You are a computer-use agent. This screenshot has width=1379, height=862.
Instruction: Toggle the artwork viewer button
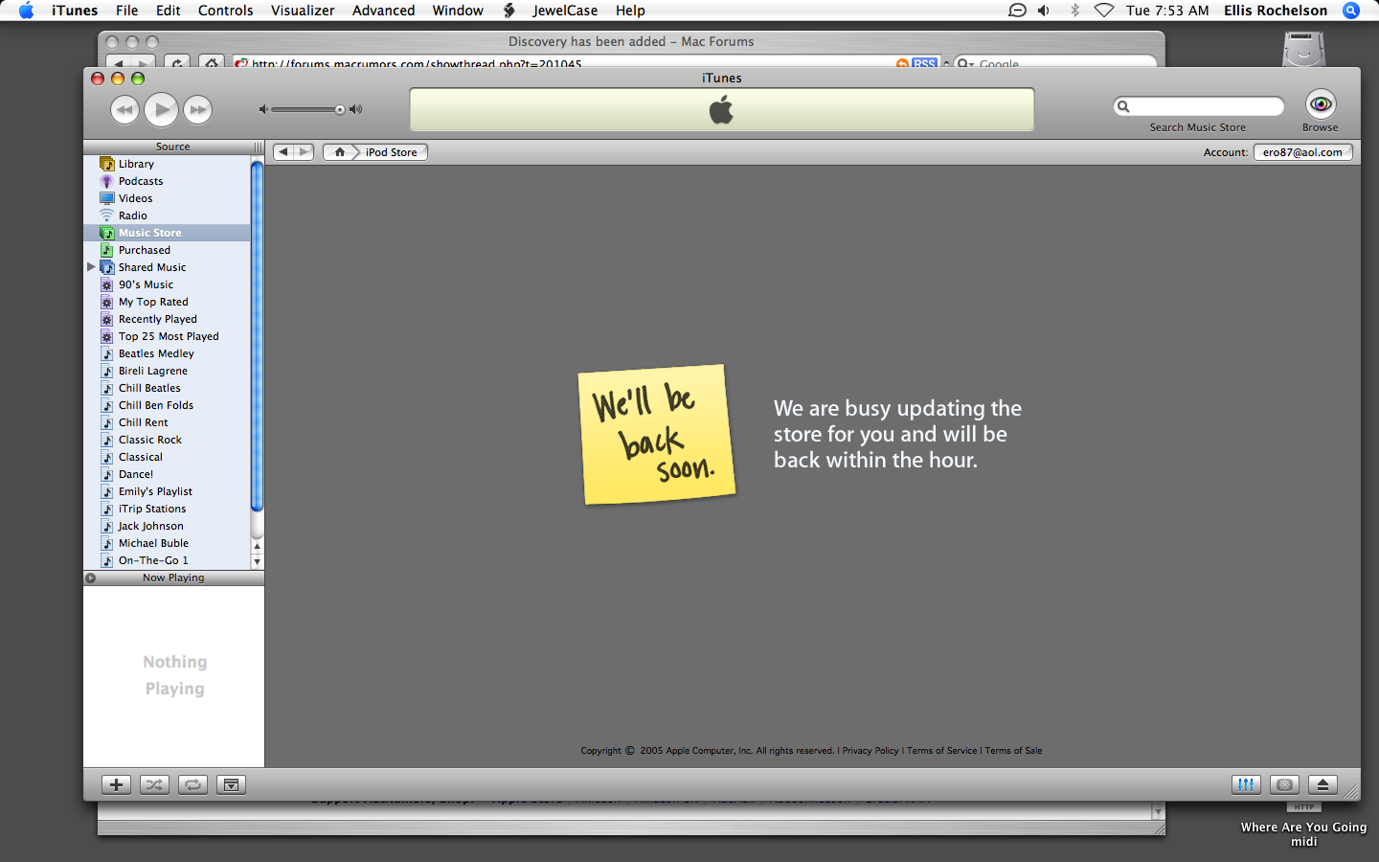[231, 784]
